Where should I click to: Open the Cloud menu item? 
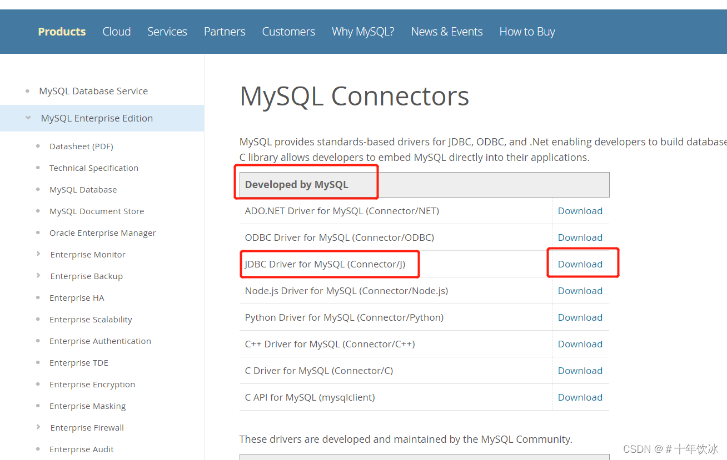(117, 32)
